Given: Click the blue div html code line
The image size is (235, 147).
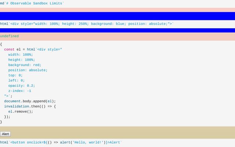Looking at the screenshot, I should [87, 24].
